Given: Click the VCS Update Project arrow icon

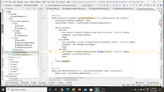Looking at the screenshot, I should (x=127, y=5).
